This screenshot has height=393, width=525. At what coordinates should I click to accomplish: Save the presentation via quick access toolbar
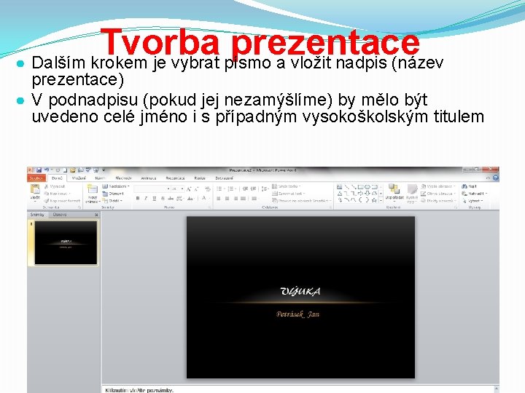coord(39,170)
